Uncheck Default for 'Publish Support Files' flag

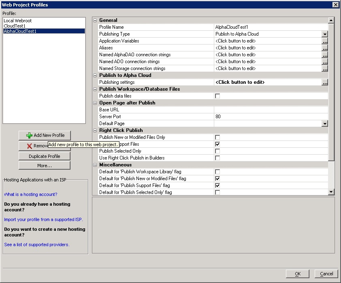217,185
